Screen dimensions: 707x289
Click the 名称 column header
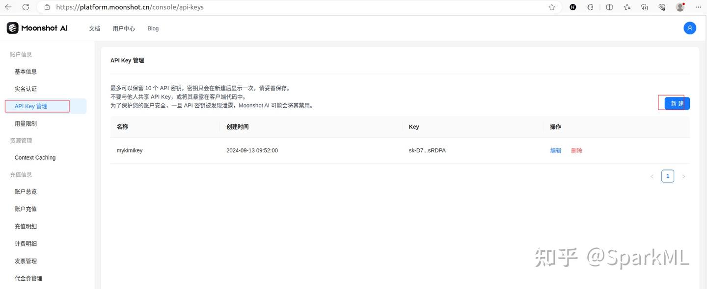click(122, 127)
